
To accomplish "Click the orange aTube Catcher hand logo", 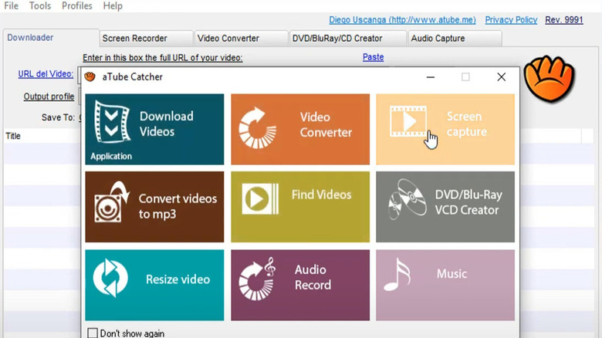I will coord(549,76).
